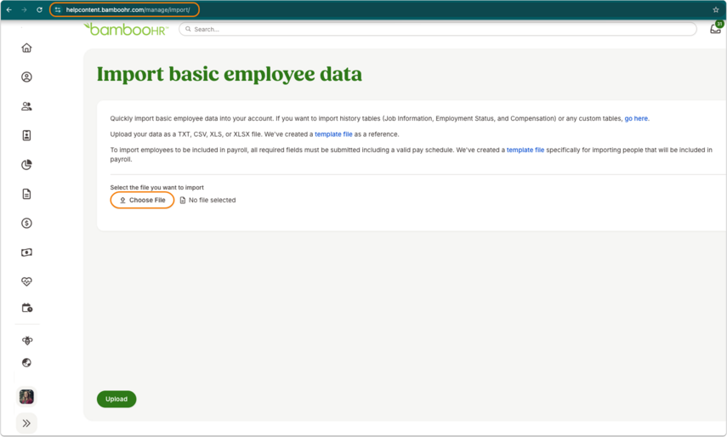Click 'No file selected' text
The height and width of the screenshot is (437, 727).
click(x=212, y=200)
